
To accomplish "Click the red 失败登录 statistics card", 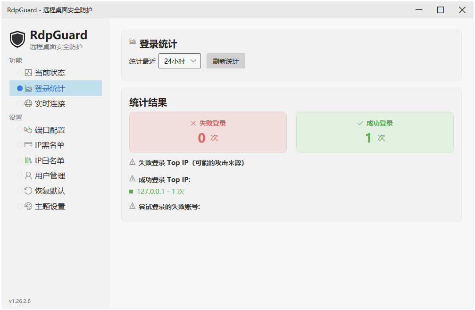I will 208,132.
